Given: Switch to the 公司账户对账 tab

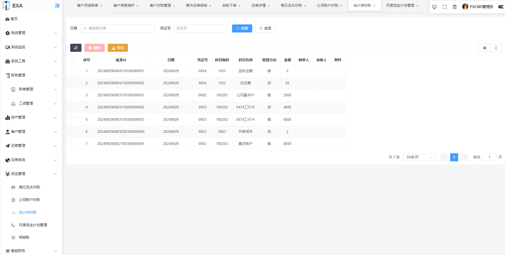Looking at the screenshot, I should pos(328,6).
